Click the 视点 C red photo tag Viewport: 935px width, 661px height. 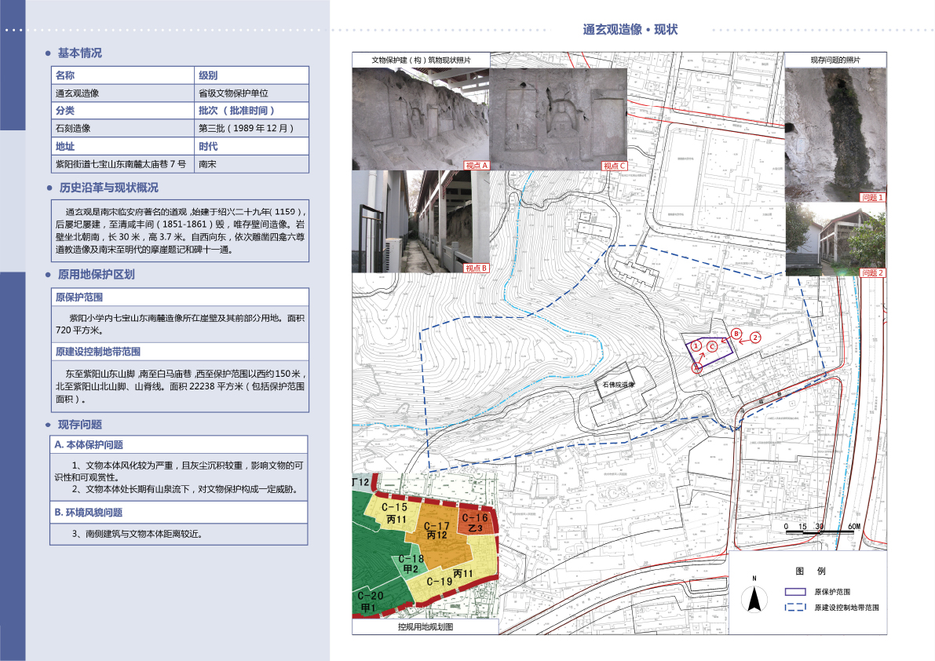tap(614, 166)
